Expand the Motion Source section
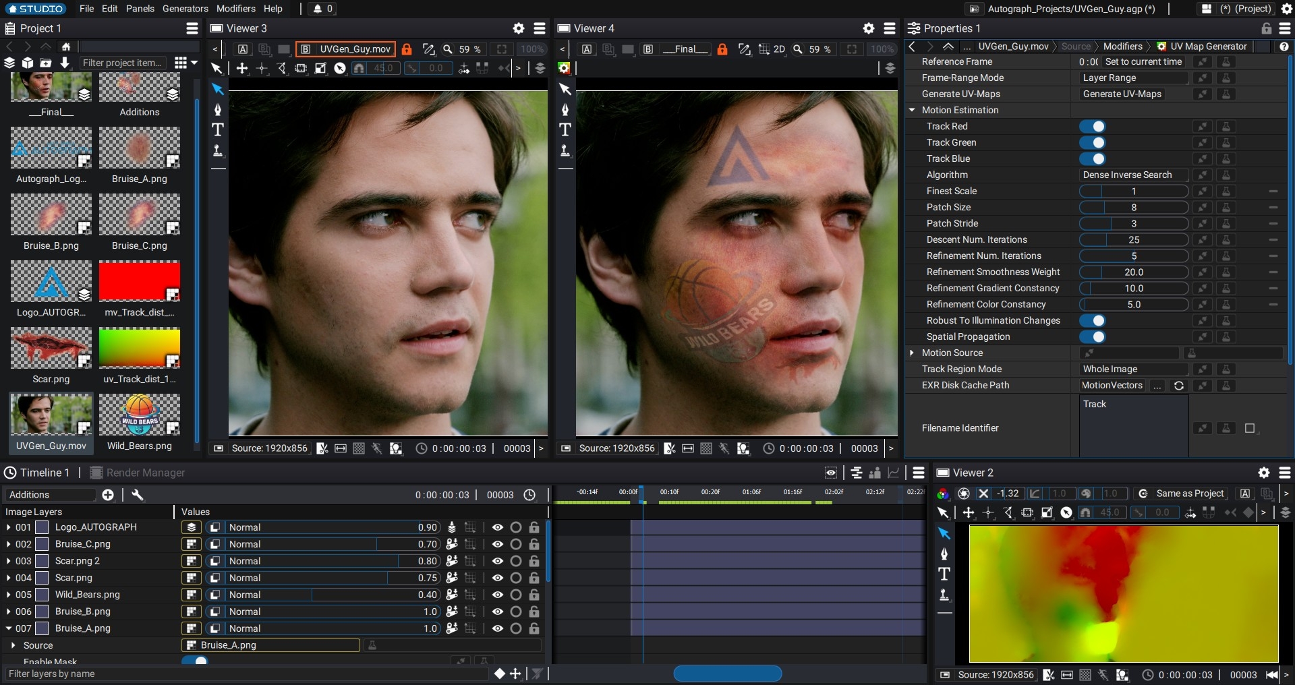1295x685 pixels. tap(912, 353)
